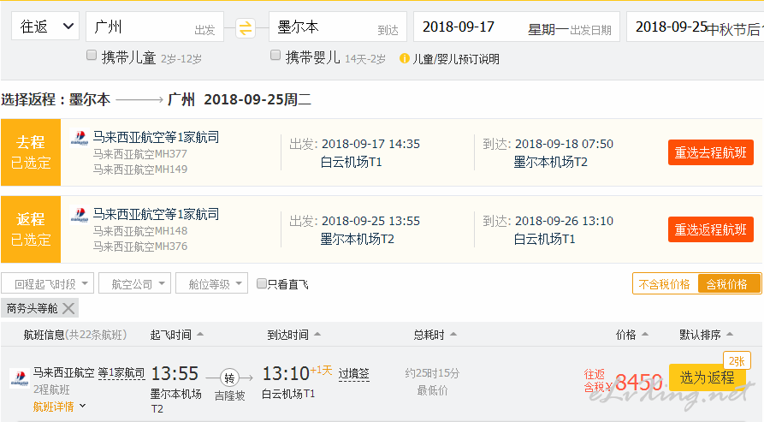Click the 去程已选定 orange label
Screen dimensions: 764x422
(x=31, y=152)
